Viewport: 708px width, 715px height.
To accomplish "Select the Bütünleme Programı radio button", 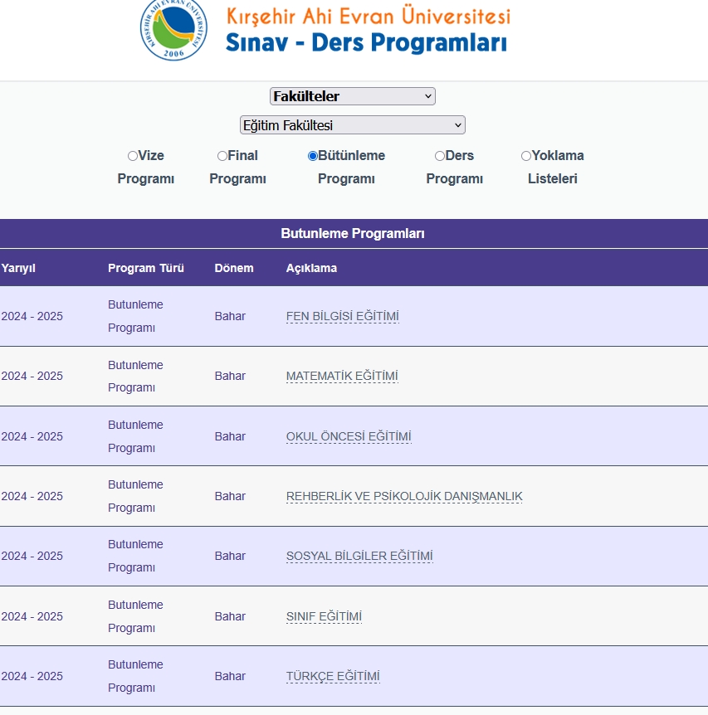I will tap(312, 156).
